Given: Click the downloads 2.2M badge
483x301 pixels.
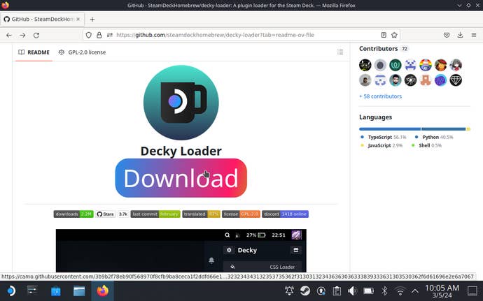Looking at the screenshot, I should tap(73, 214).
